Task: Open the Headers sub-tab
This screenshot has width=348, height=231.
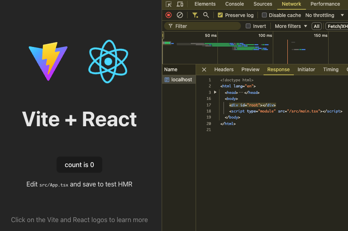Action: [224, 70]
